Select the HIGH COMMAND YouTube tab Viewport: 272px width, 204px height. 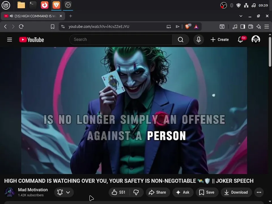33,16
